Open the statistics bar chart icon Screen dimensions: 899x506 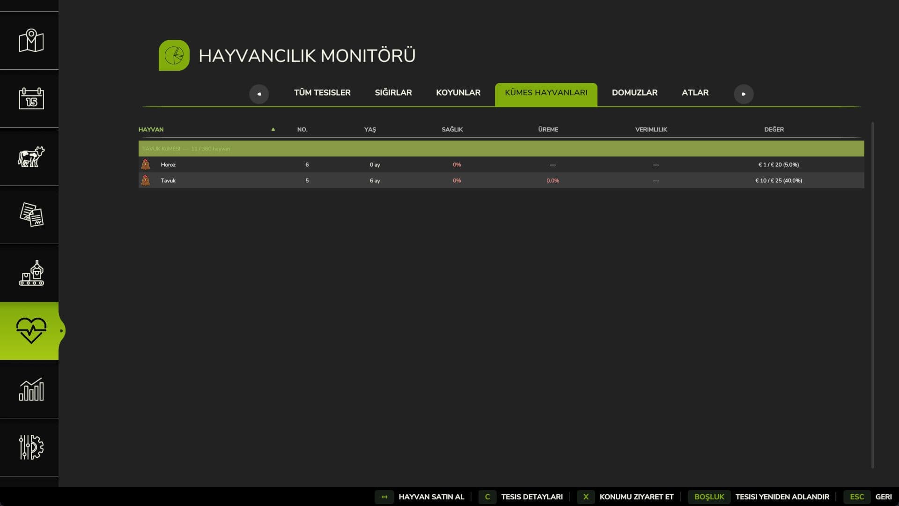click(31, 389)
